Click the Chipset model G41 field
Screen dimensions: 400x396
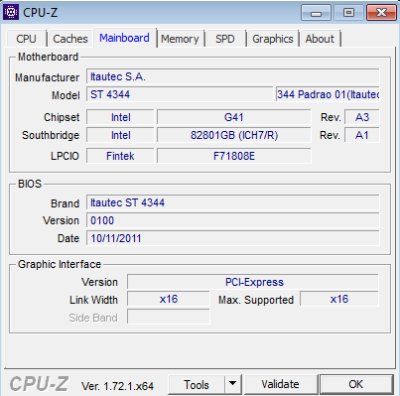tap(234, 117)
